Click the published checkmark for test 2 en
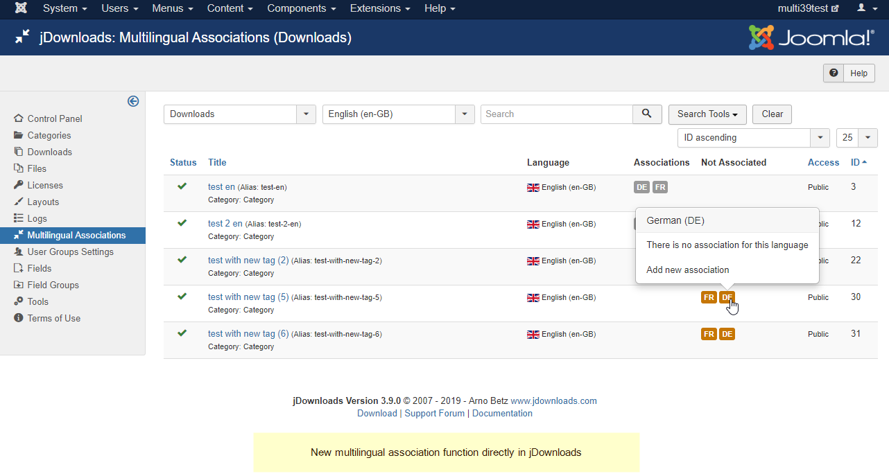Screen dimensions: 889x476 [x=182, y=223]
